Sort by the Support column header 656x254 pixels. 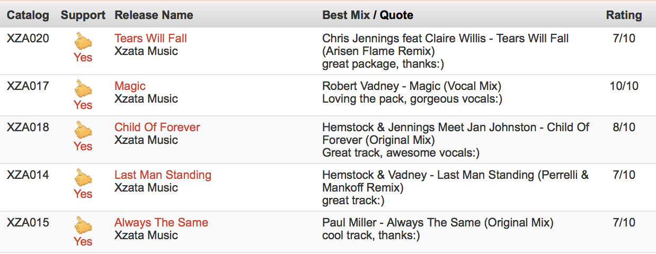pyautogui.click(x=83, y=15)
